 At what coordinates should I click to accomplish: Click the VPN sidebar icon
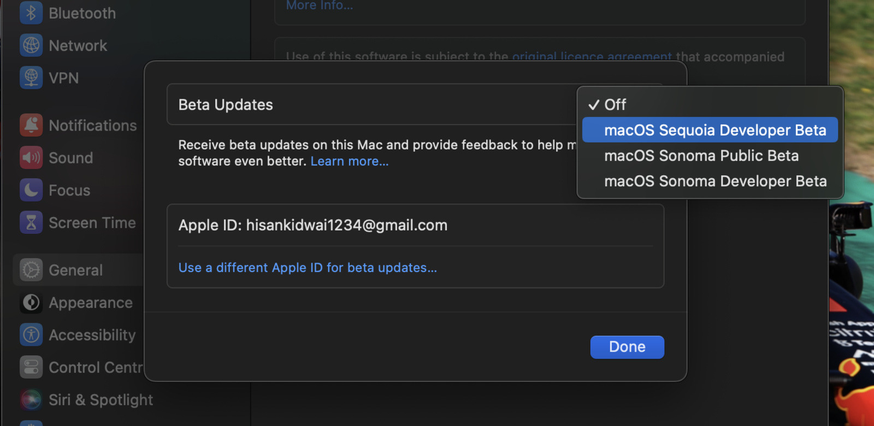pos(31,78)
